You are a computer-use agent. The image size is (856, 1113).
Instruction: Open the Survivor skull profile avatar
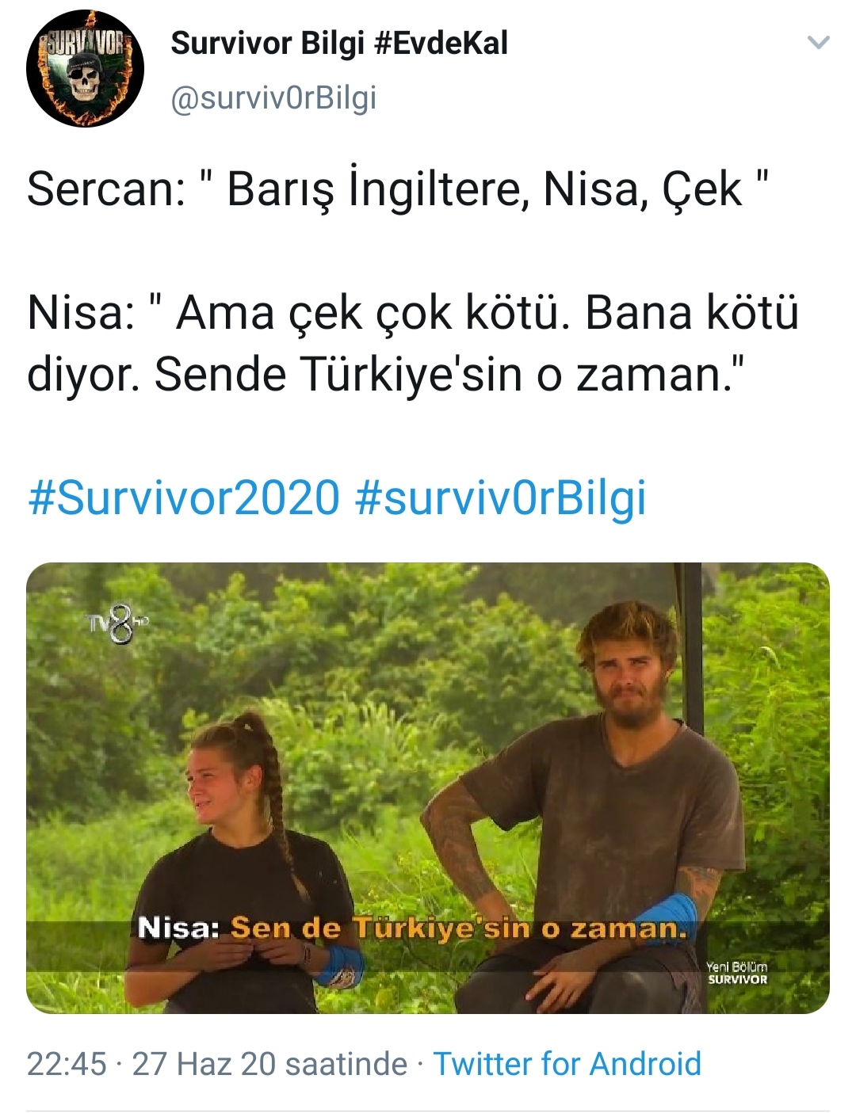pos(85,69)
